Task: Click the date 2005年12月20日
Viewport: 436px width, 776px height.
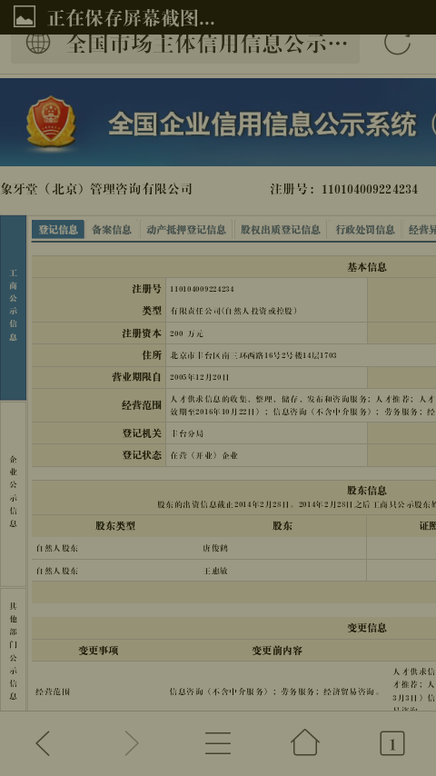Action: 200,378
